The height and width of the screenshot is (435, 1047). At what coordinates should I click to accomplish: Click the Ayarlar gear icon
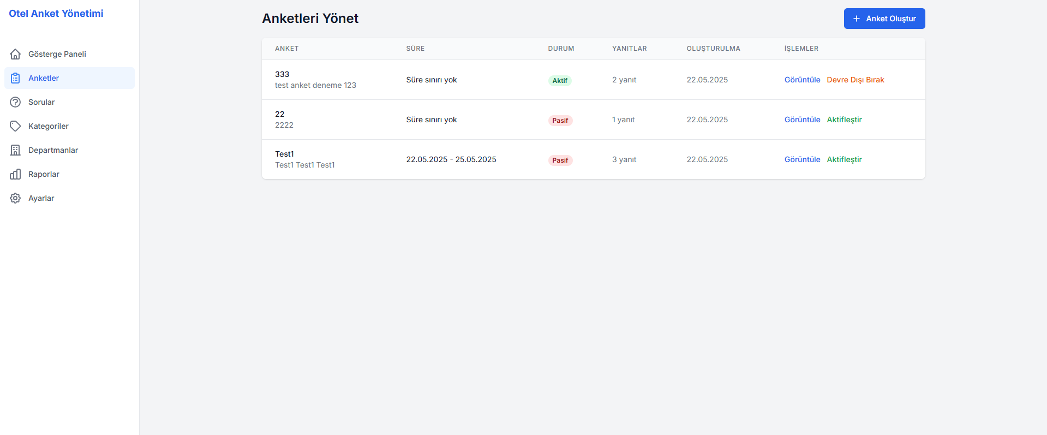pyautogui.click(x=15, y=198)
